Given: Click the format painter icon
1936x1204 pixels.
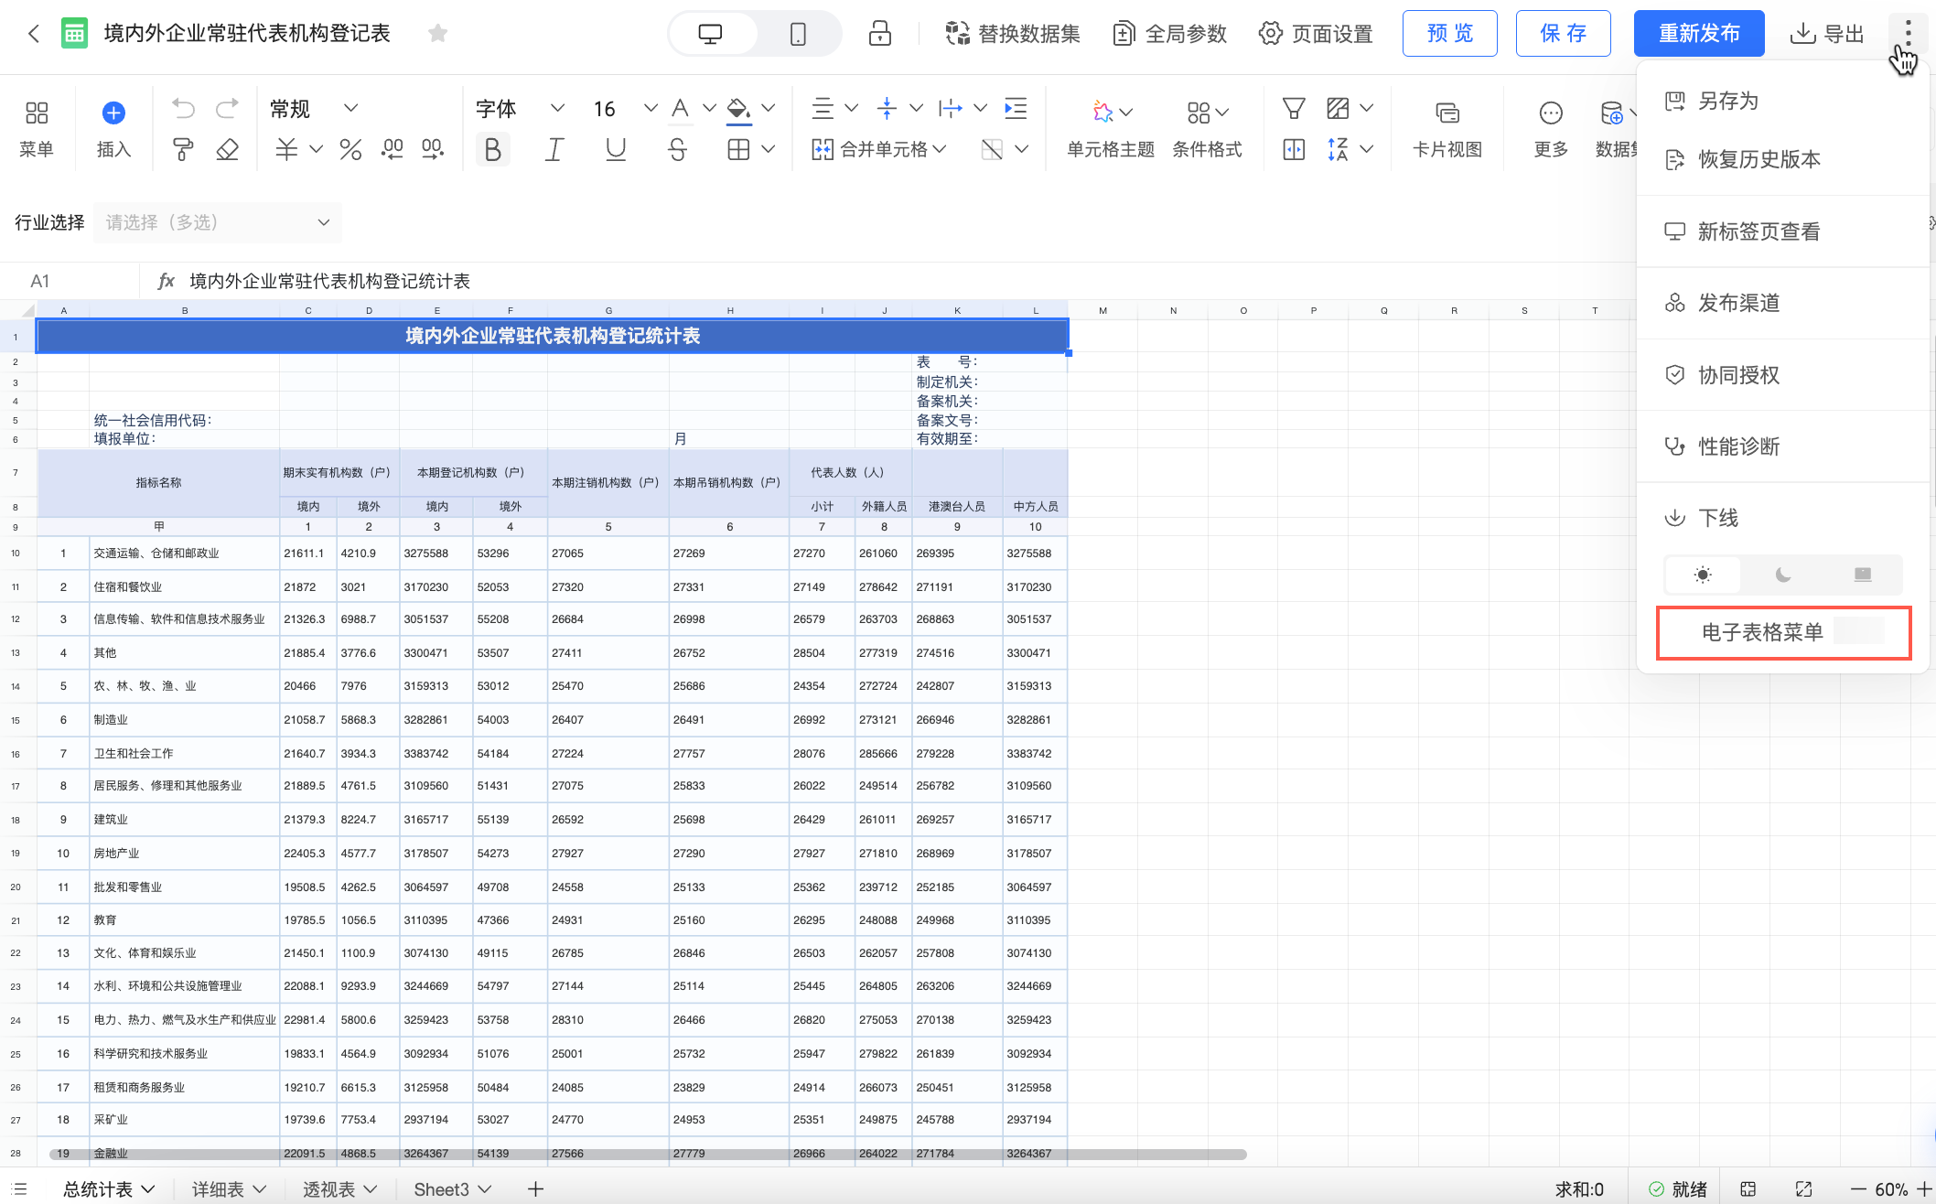Looking at the screenshot, I should tap(183, 149).
